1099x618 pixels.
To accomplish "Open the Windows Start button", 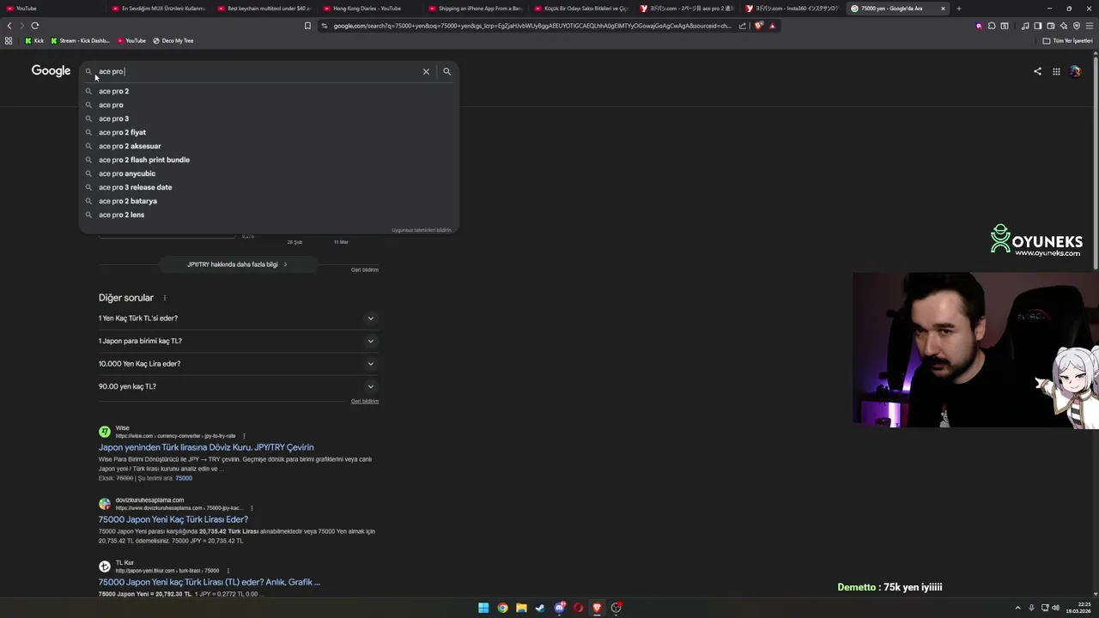I will (x=483, y=608).
